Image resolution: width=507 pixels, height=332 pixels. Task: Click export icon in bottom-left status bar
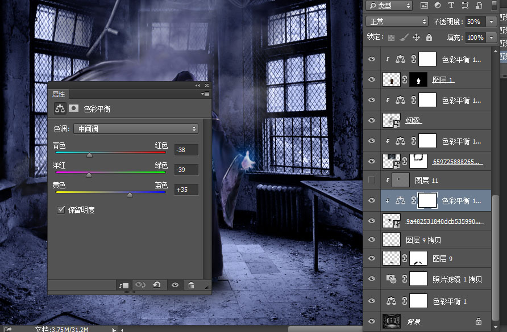pos(8,329)
